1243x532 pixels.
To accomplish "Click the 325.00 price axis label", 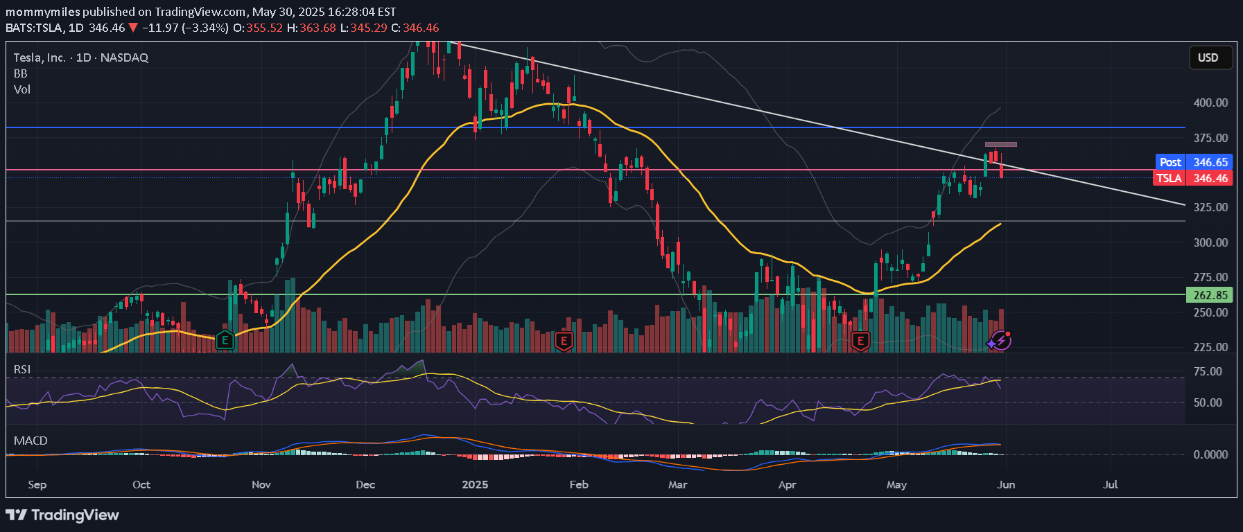I will pos(1210,207).
